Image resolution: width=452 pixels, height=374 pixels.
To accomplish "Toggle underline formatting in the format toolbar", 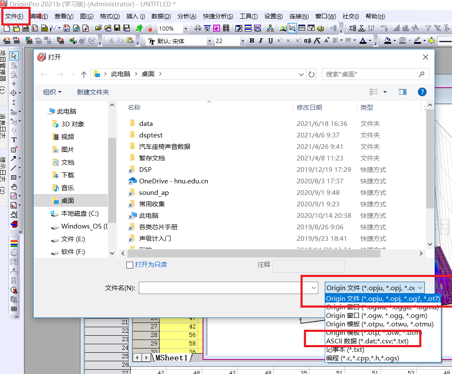I will coord(270,40).
